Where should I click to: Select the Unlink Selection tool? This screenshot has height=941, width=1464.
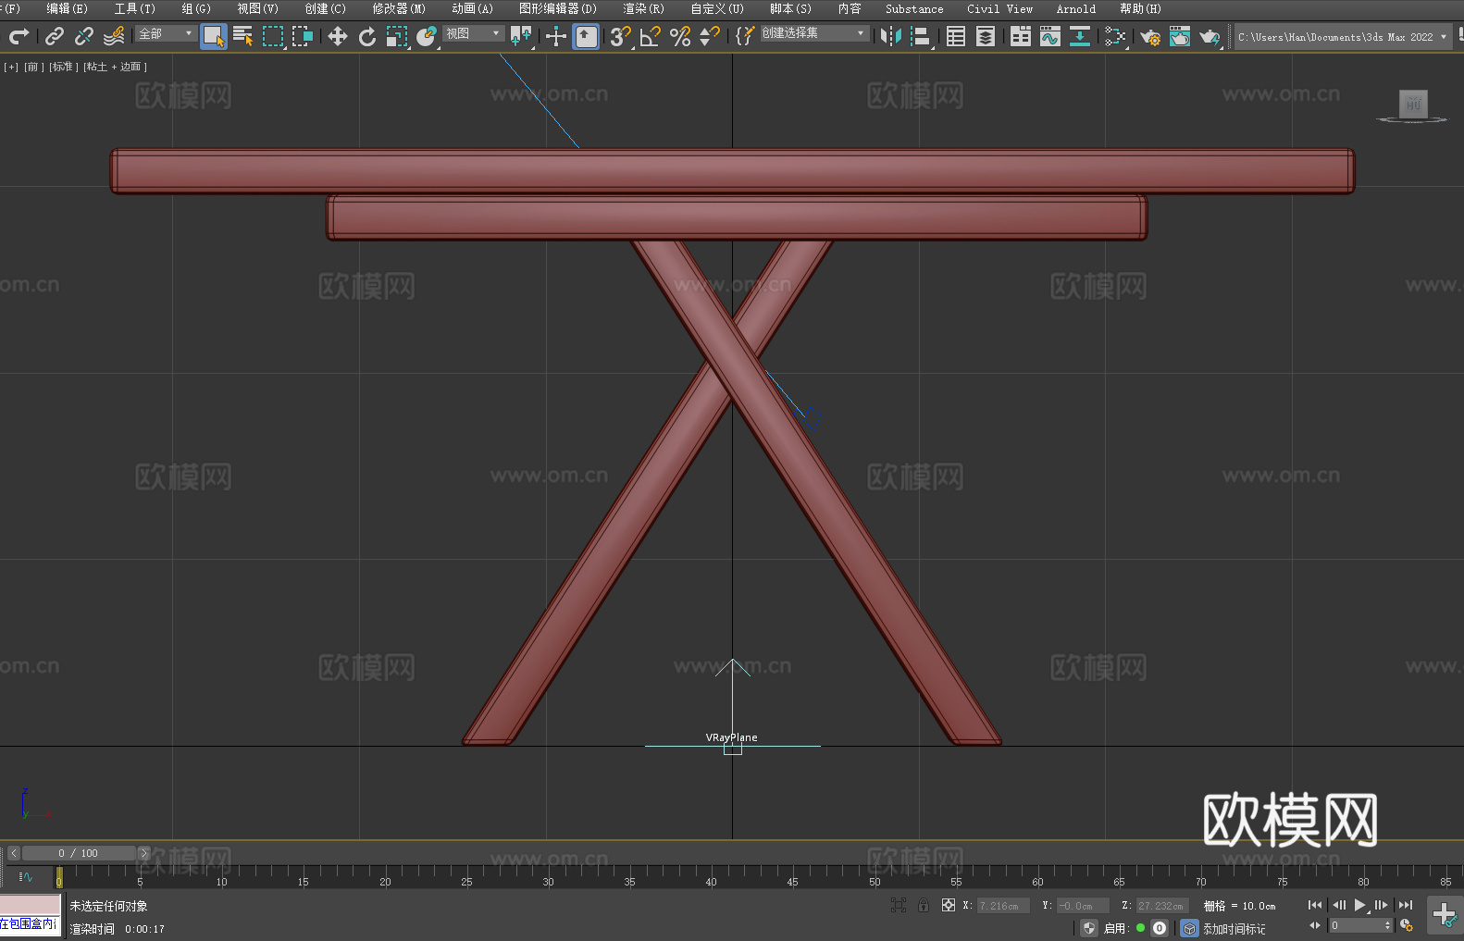[x=84, y=36]
